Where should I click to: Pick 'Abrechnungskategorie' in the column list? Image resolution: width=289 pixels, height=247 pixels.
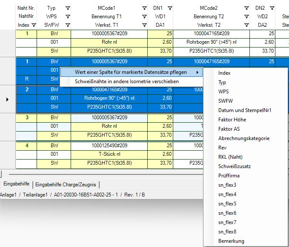click(x=243, y=138)
